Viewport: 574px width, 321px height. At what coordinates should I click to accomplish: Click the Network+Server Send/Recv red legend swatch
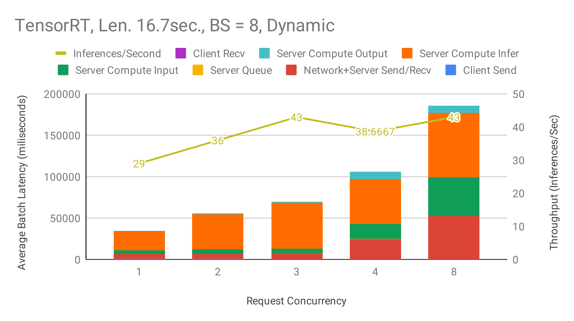(291, 70)
